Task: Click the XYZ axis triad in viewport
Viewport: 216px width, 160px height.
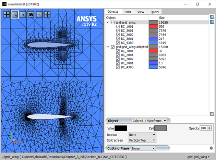Action: (16, 137)
